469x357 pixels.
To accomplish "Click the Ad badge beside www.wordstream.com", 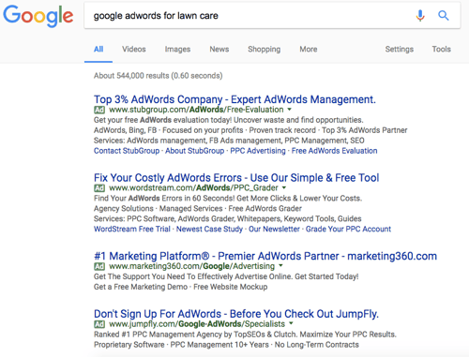I will (x=99, y=188).
